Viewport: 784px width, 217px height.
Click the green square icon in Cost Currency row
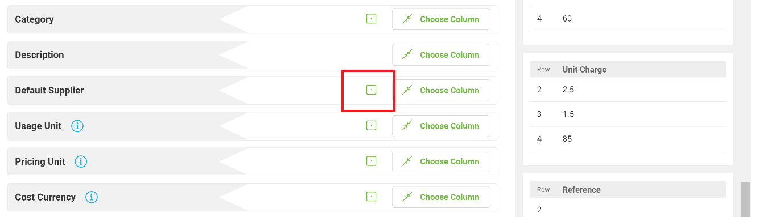(371, 197)
